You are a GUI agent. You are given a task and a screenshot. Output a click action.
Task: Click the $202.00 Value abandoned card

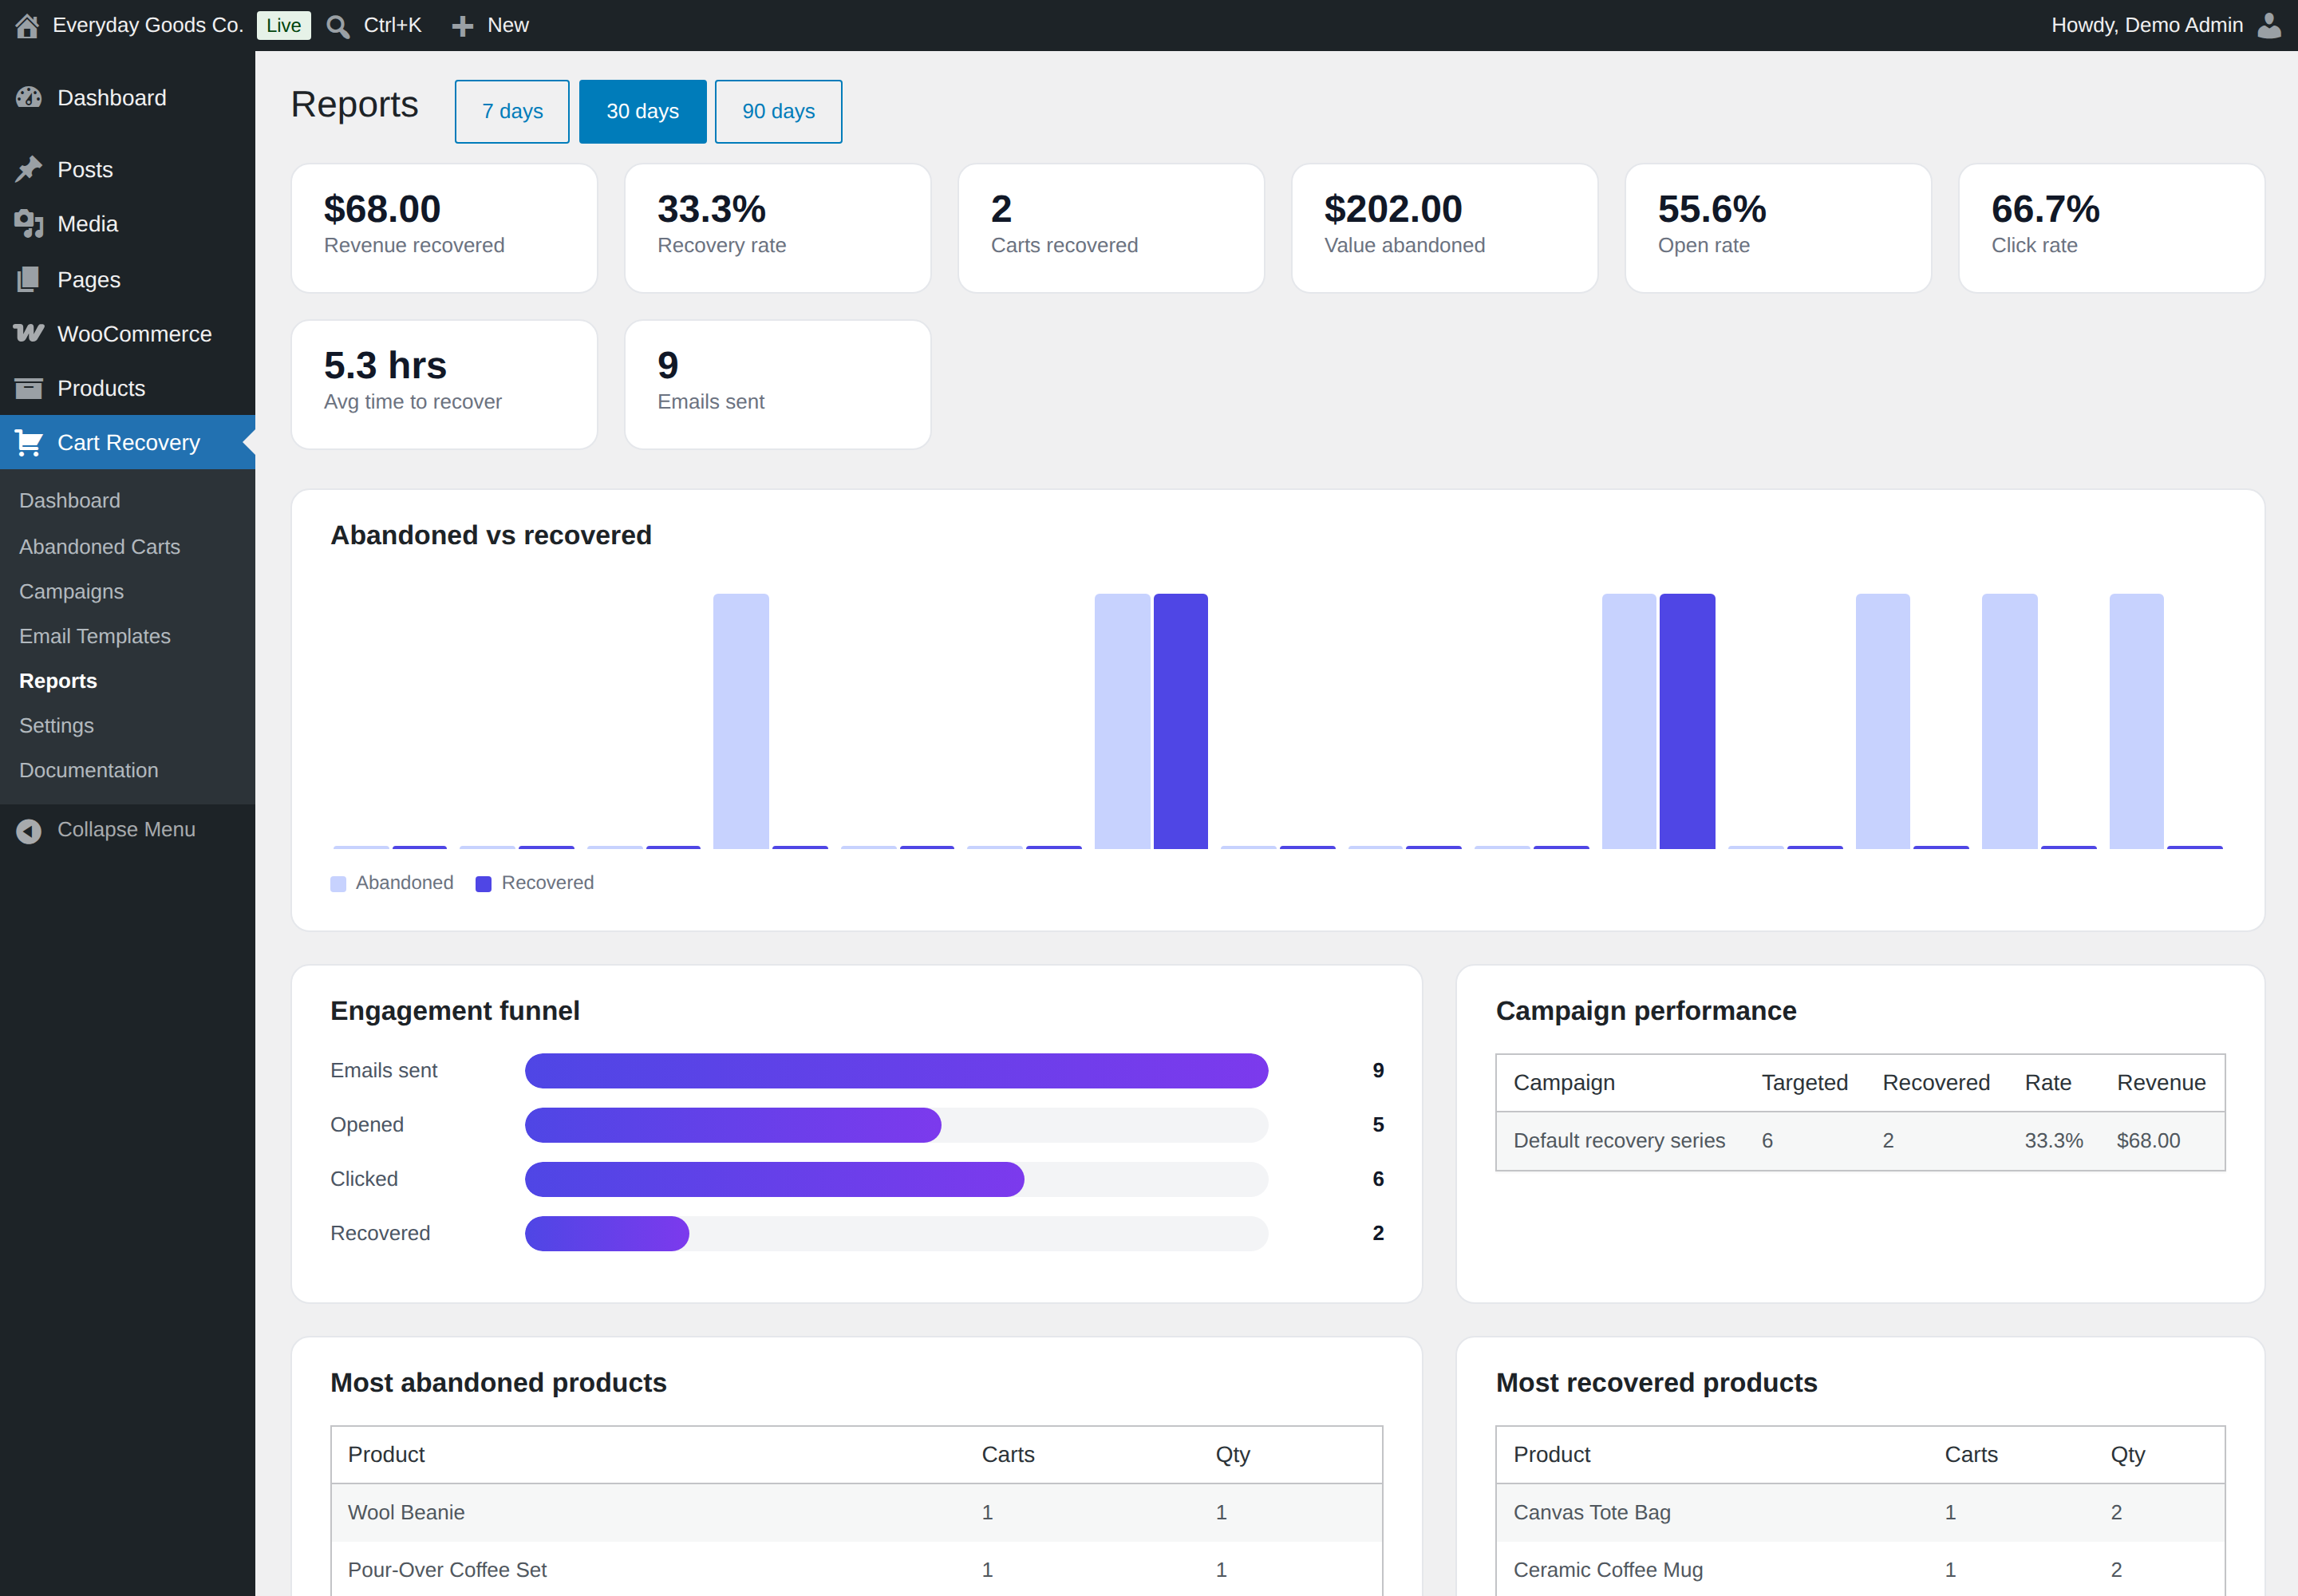[1444, 228]
